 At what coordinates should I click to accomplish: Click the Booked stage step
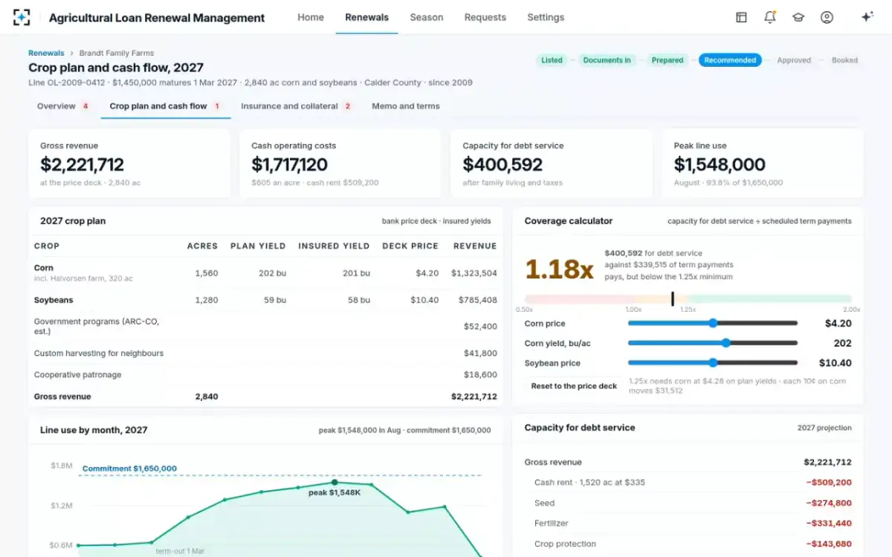pyautogui.click(x=844, y=60)
